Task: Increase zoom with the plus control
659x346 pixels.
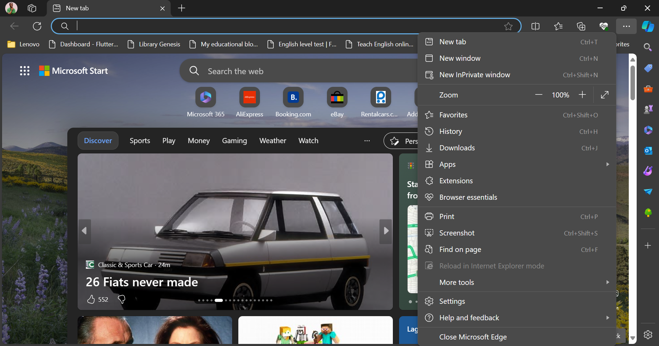Action: click(582, 95)
